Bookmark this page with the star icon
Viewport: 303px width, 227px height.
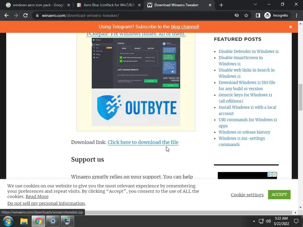pos(246,15)
